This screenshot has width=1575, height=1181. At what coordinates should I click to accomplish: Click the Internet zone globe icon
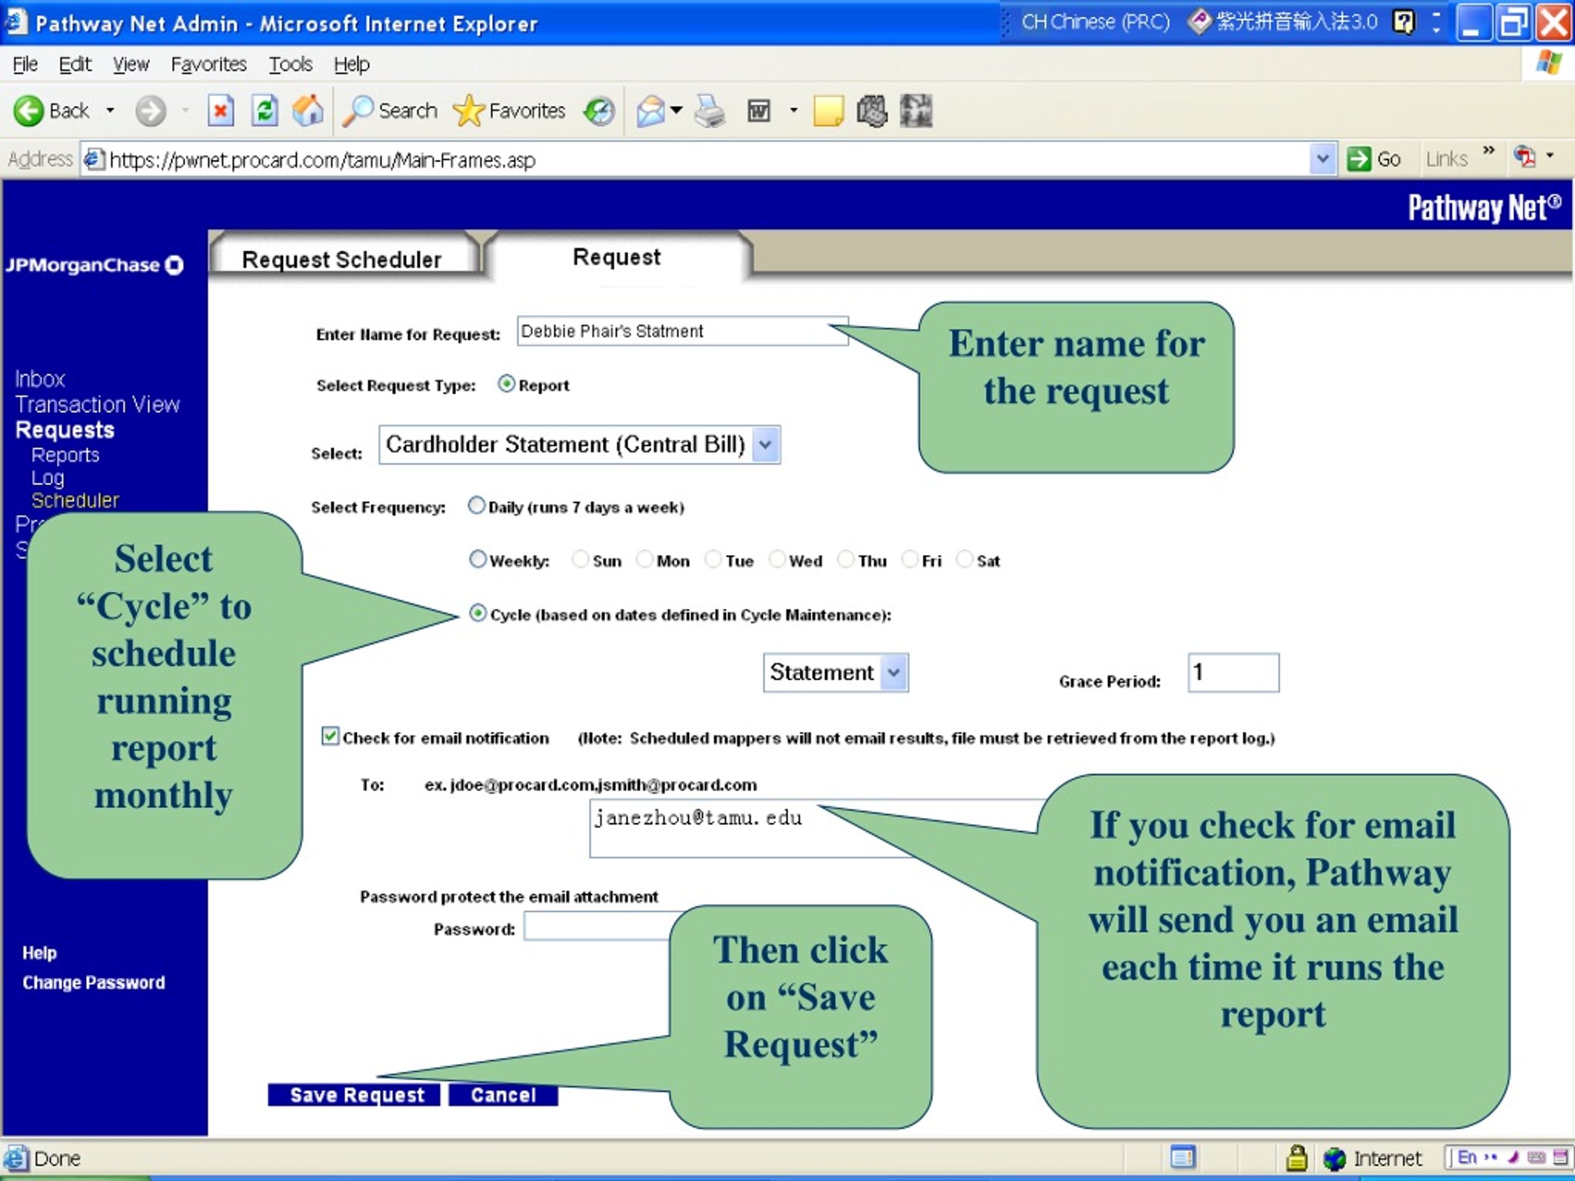tap(1334, 1159)
